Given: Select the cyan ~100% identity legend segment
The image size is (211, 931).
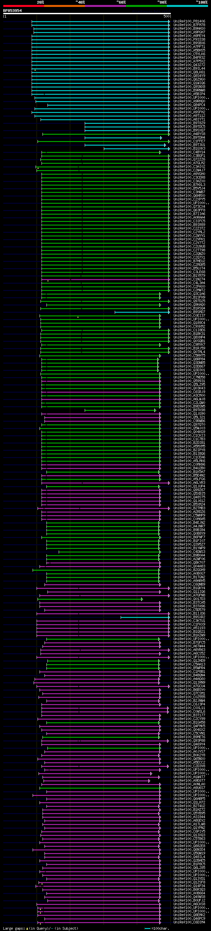Looking at the screenshot, I should [x=187, y=6].
